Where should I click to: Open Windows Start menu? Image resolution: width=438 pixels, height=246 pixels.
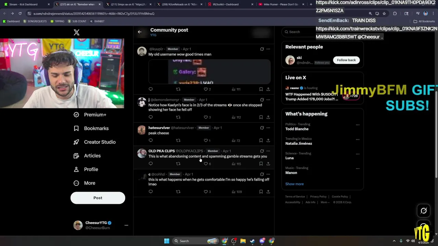pyautogui.click(x=167, y=241)
